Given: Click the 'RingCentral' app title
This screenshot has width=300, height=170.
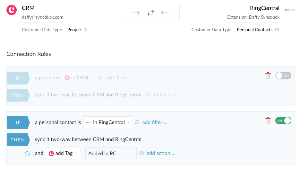Looking at the screenshot, I should tap(265, 8).
